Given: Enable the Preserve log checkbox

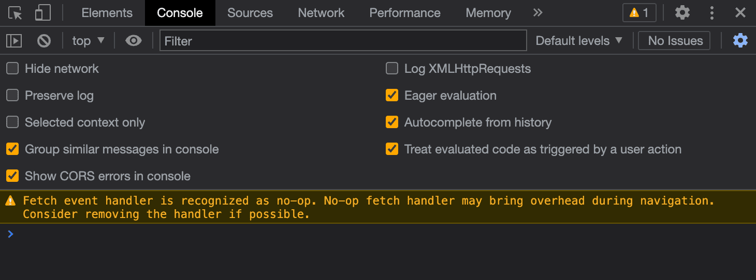Looking at the screenshot, I should click(12, 96).
